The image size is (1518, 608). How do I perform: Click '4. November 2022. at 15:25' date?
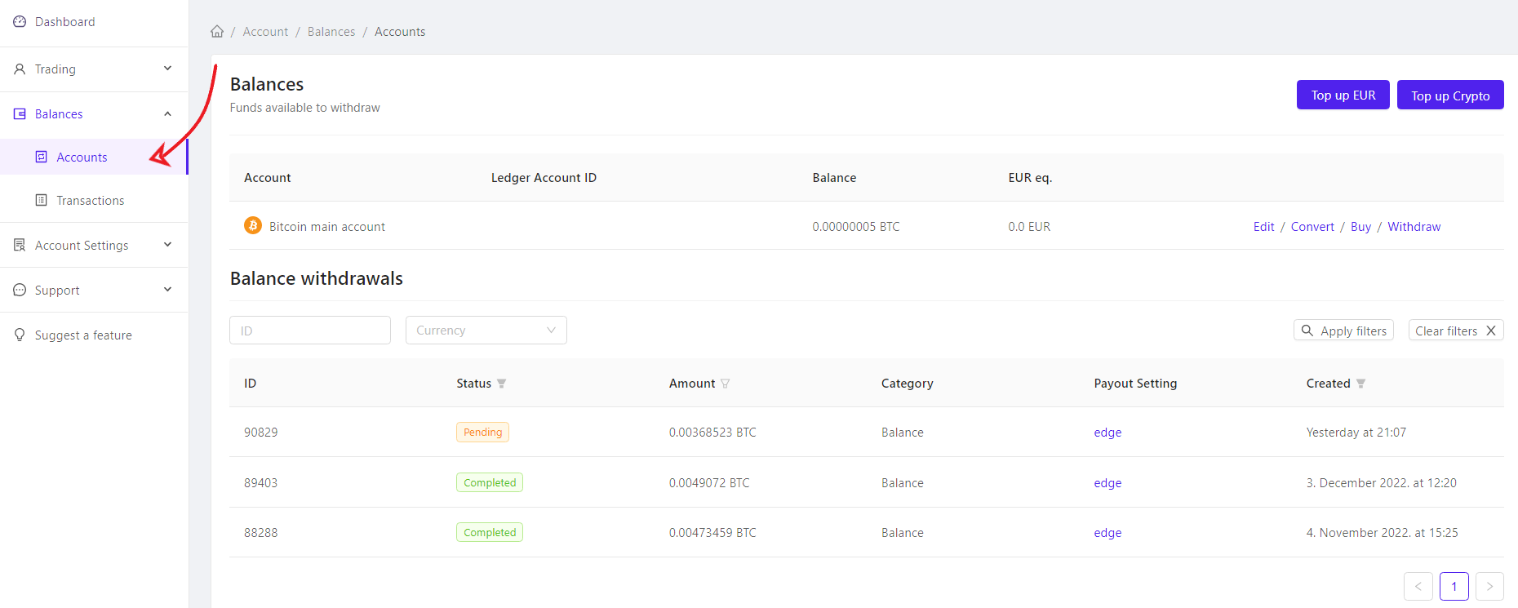coord(1382,533)
